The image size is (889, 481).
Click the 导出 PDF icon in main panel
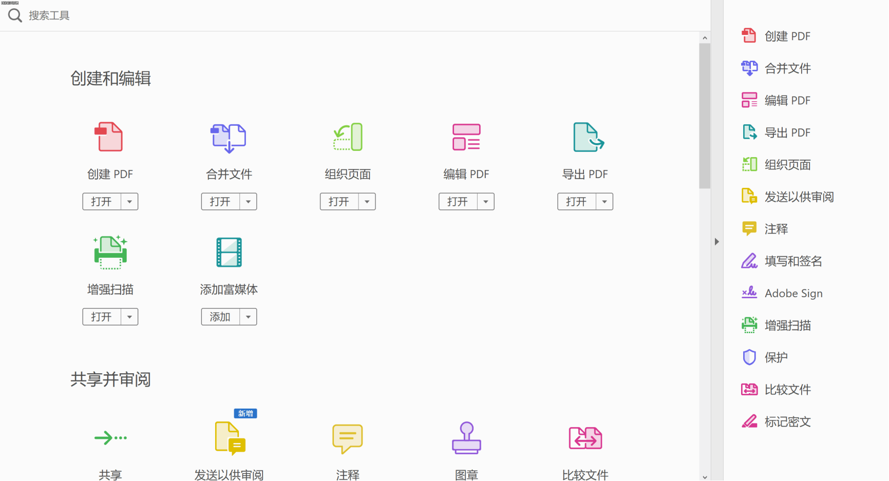(588, 137)
